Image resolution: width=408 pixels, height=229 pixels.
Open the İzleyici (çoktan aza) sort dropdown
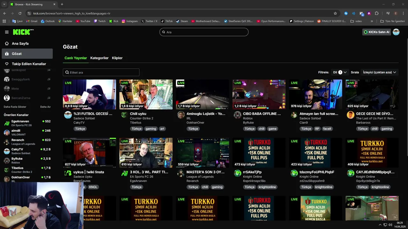click(379, 72)
